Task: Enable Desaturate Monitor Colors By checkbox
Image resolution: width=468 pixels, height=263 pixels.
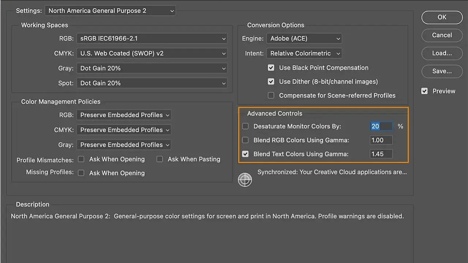Action: 245,126
